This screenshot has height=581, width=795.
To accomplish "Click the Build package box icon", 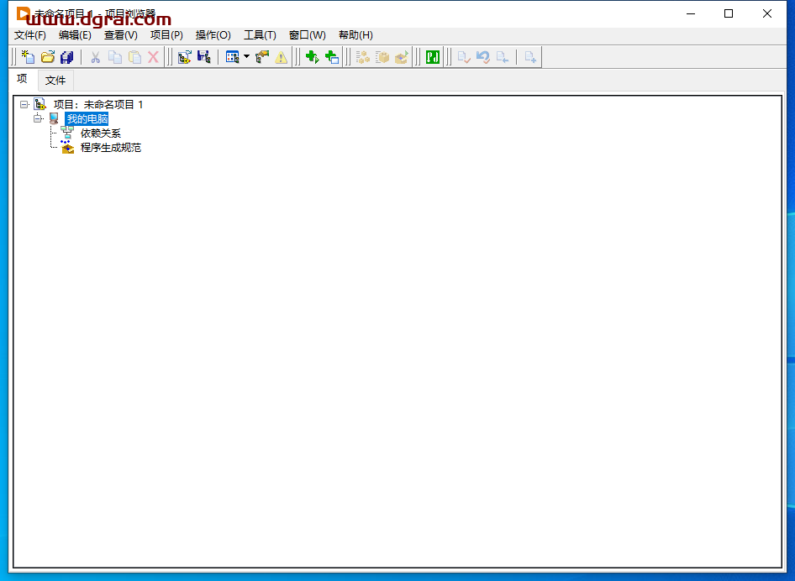I will tap(382, 57).
